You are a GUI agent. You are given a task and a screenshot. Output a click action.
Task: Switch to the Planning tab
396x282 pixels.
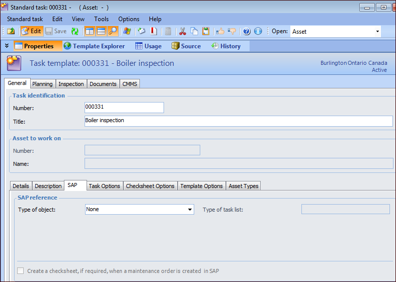(42, 84)
